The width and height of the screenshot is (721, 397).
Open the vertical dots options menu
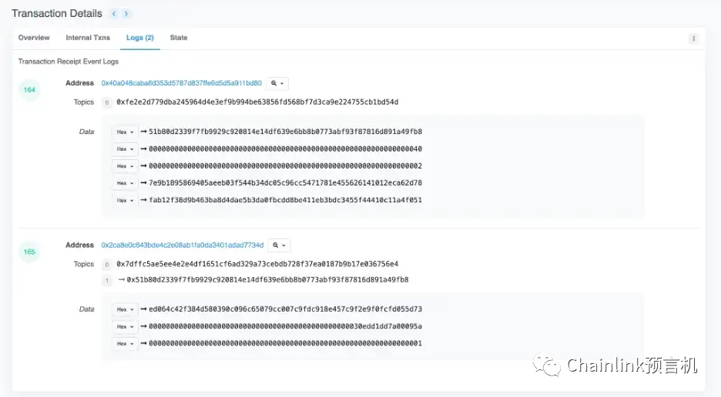pyautogui.click(x=693, y=38)
